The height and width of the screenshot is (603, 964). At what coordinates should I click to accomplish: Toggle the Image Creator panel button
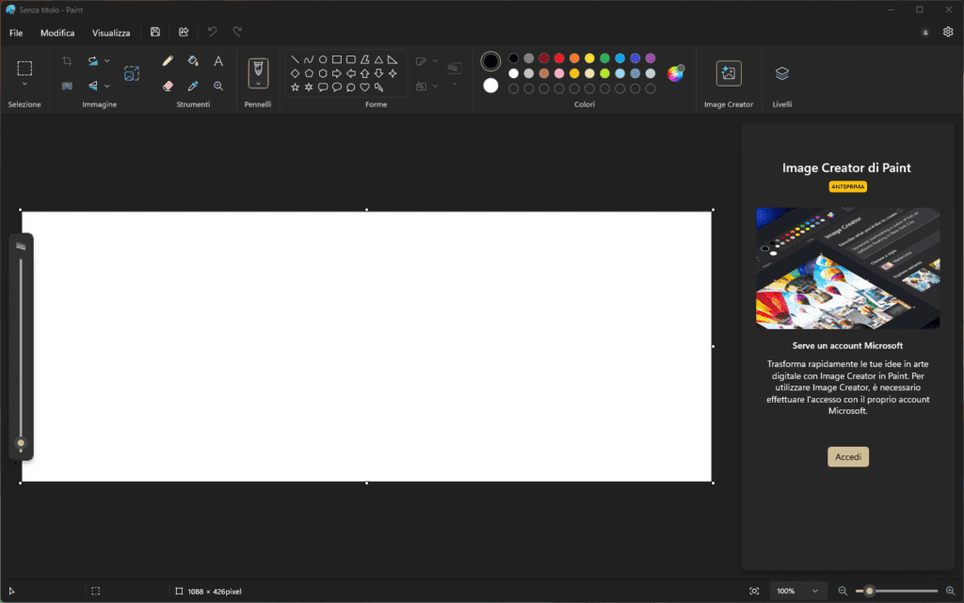tap(728, 73)
